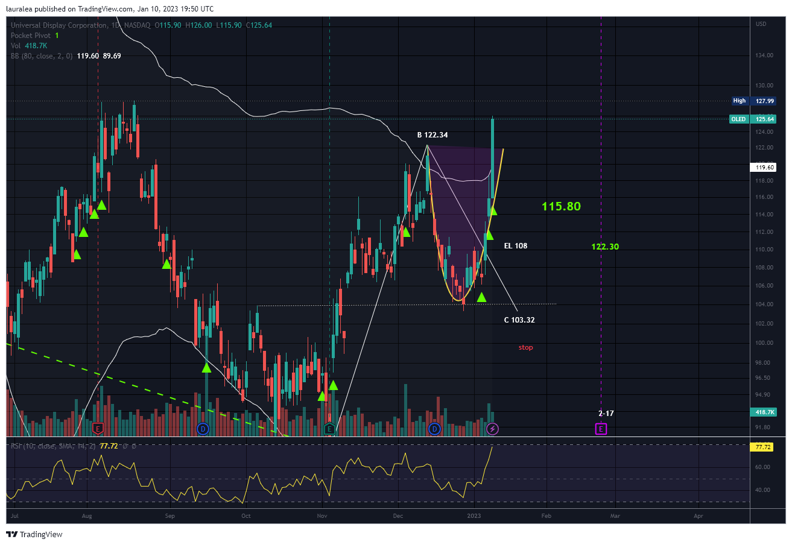Click the large green 115.80 annotation
The height and width of the screenshot is (545, 792).
point(561,206)
